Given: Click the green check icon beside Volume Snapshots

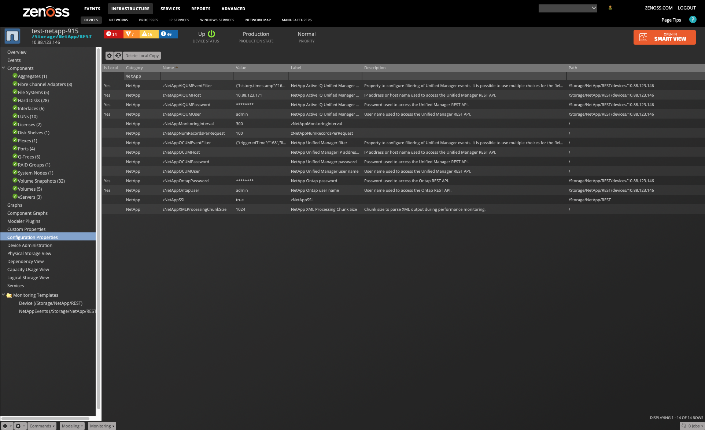Looking at the screenshot, I should tap(15, 180).
